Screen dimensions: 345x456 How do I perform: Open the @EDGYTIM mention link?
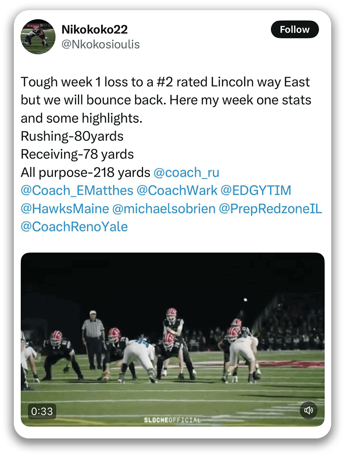coord(256,191)
